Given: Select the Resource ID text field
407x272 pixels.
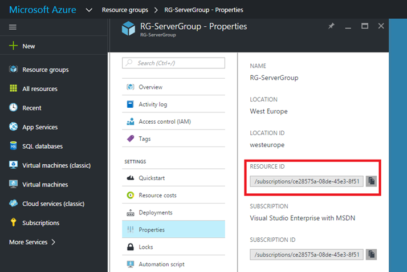Looking at the screenshot, I should (307, 181).
